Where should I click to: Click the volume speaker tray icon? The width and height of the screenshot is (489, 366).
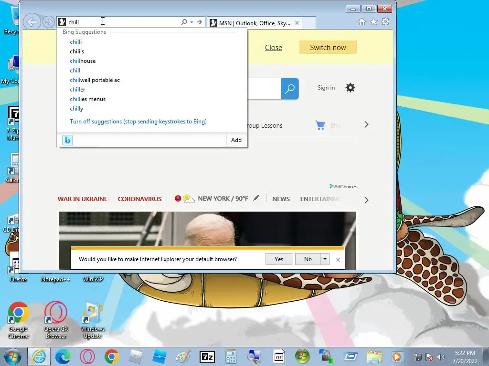tap(441, 357)
